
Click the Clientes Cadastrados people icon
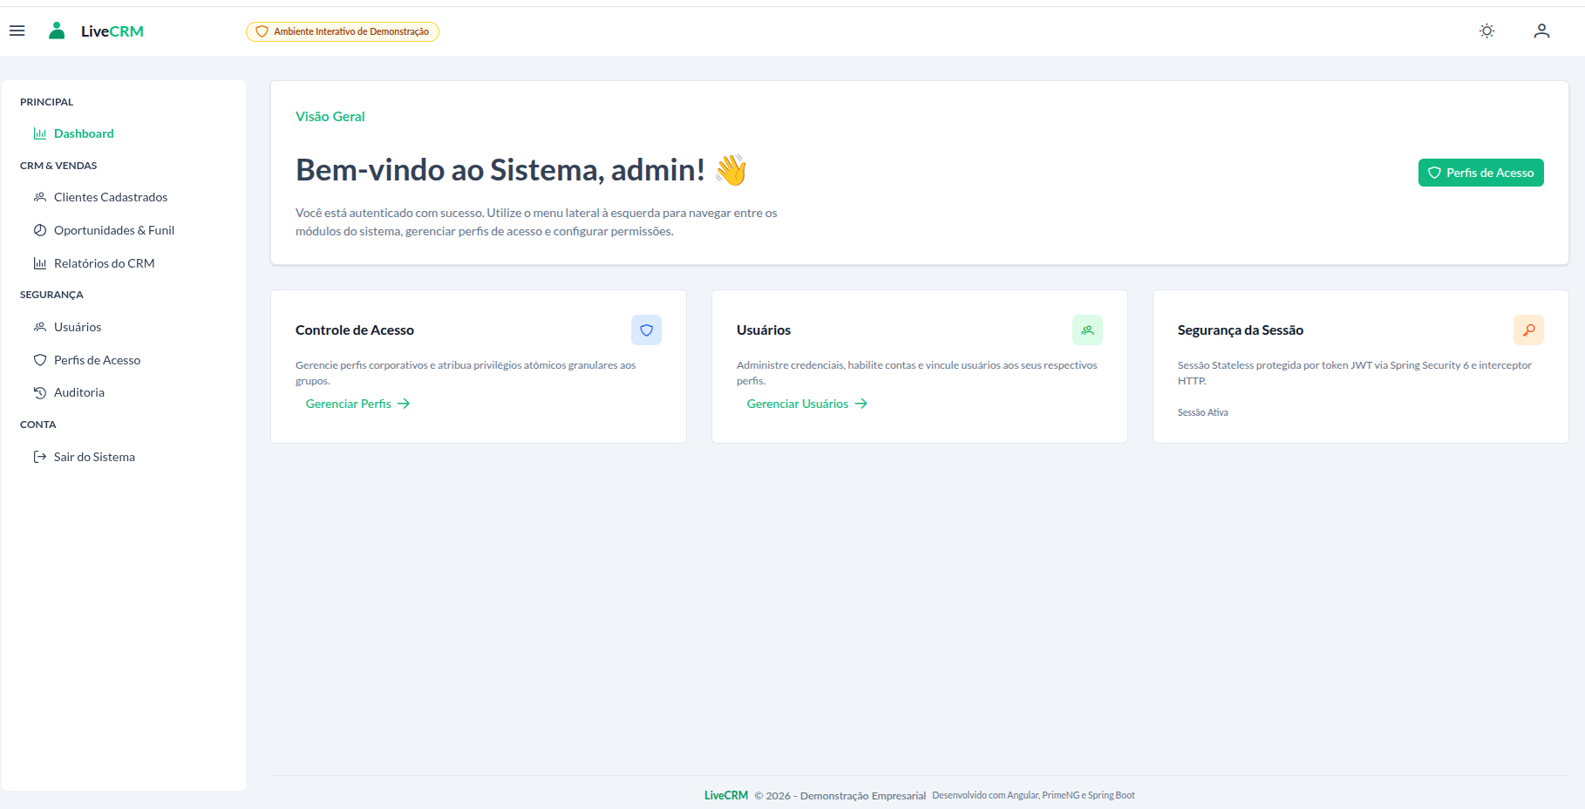pyautogui.click(x=40, y=197)
